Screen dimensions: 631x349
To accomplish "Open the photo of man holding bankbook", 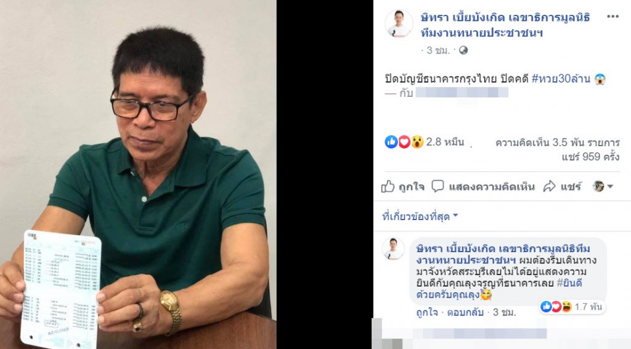I will click(138, 175).
